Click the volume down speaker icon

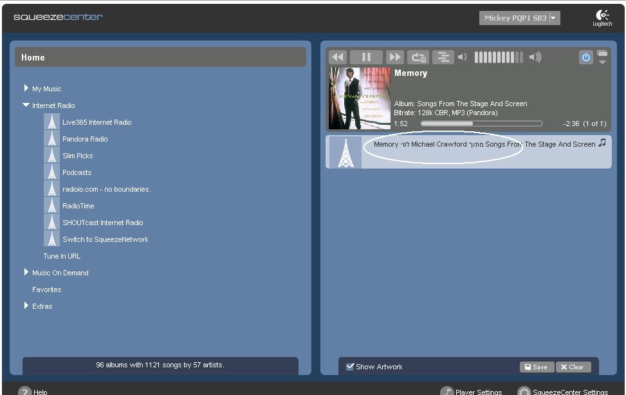pyautogui.click(x=462, y=57)
